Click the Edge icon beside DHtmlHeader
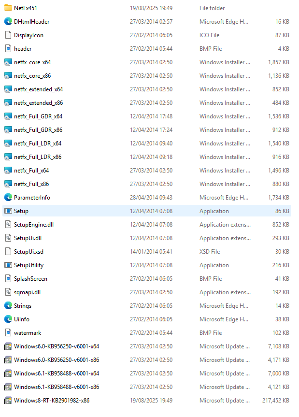 pyautogui.click(x=8, y=22)
